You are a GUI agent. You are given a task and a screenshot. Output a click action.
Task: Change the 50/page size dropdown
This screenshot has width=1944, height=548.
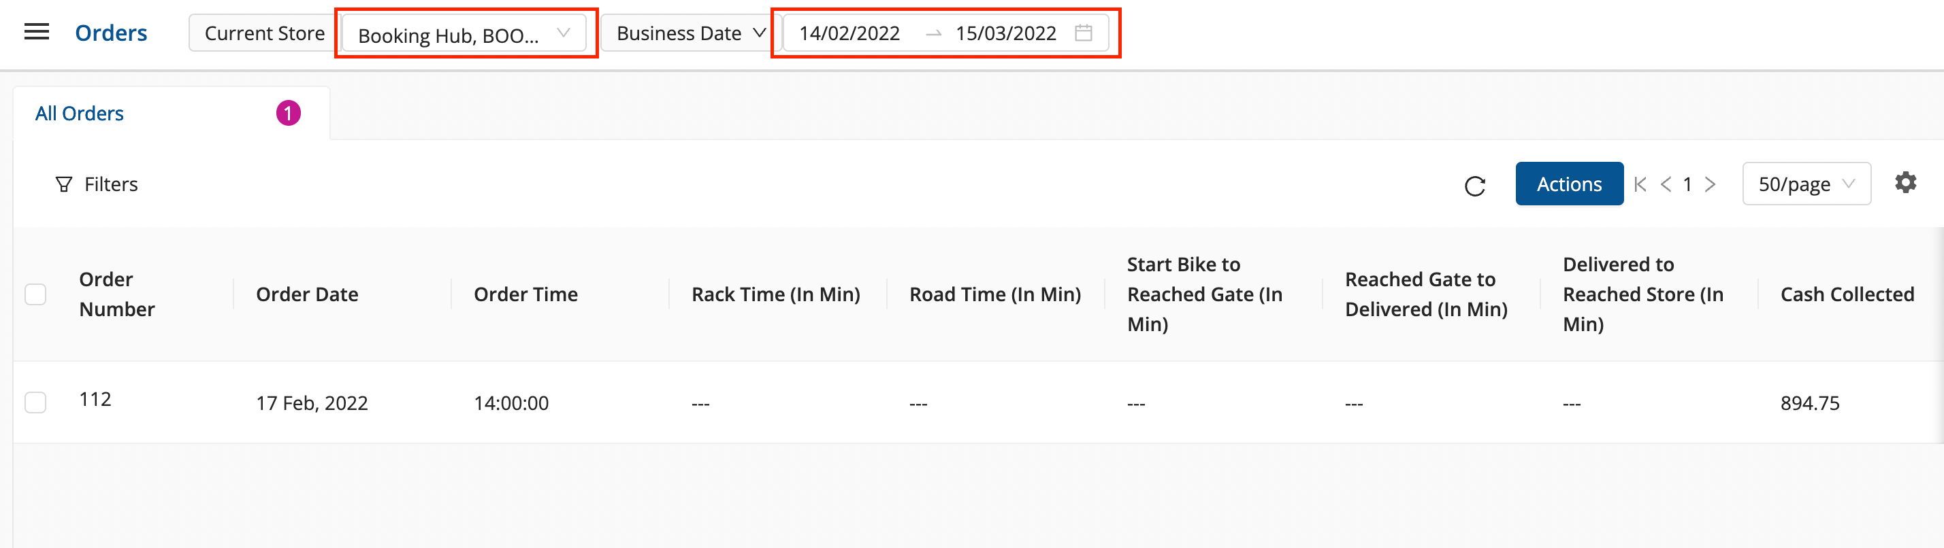[x=1805, y=185]
